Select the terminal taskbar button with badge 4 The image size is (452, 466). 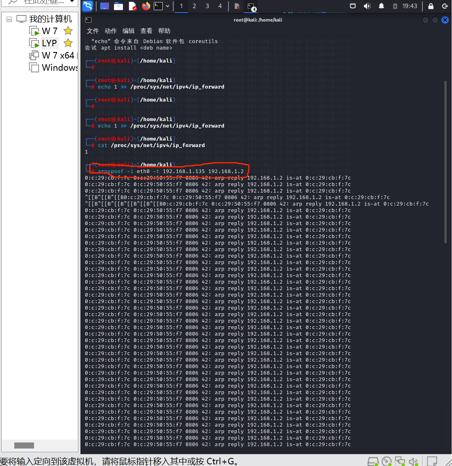point(252,7)
